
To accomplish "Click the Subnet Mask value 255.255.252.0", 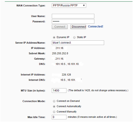I will pos(60,53).
